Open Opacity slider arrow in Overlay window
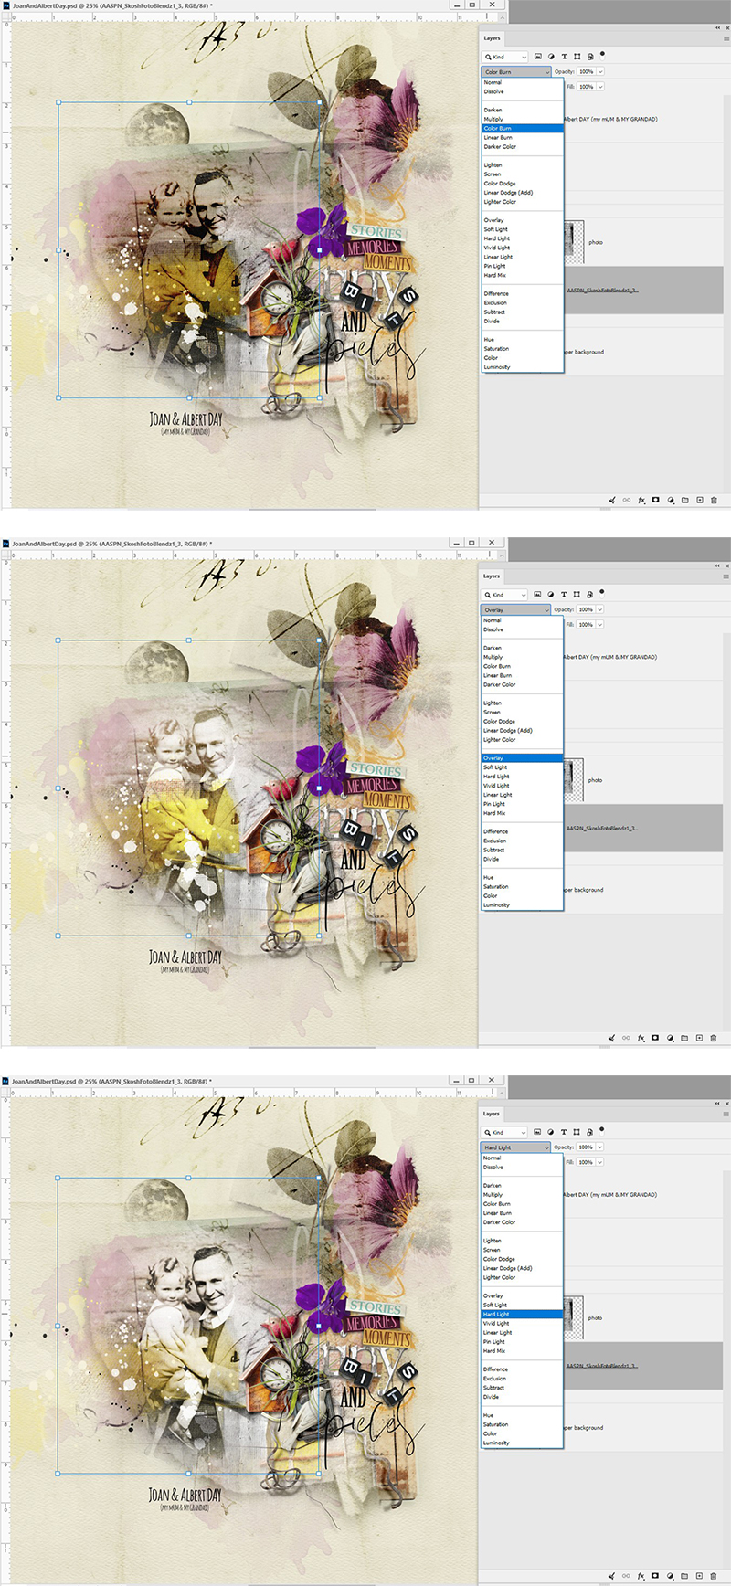The height and width of the screenshot is (1586, 731). pyautogui.click(x=600, y=609)
